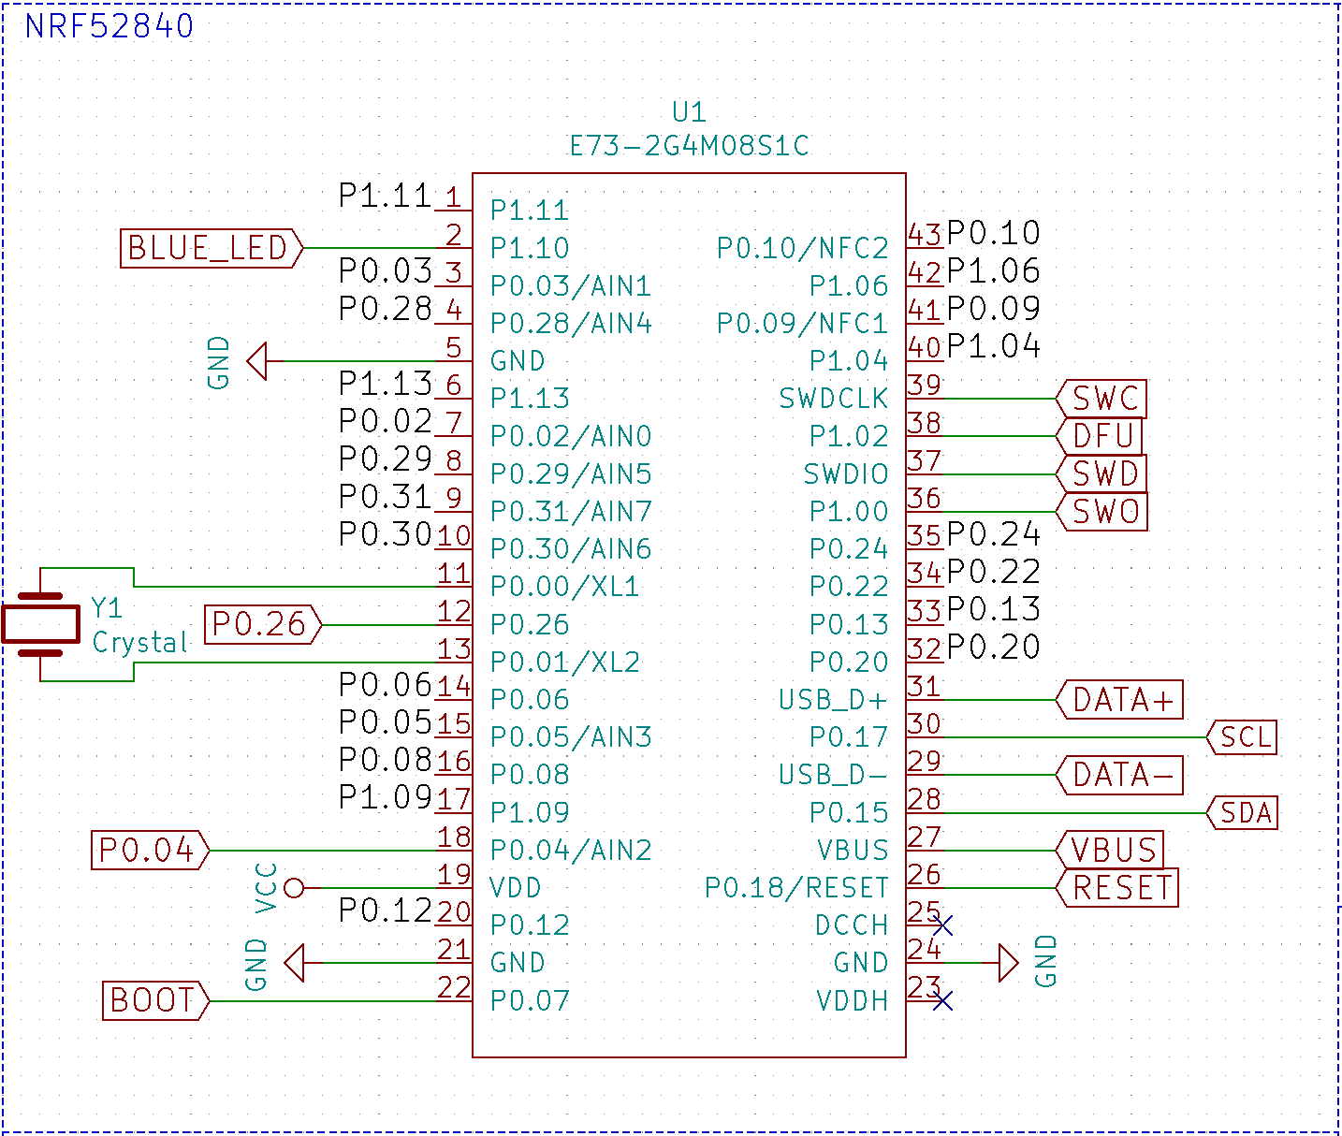Select the SWC global label

(x=1101, y=399)
